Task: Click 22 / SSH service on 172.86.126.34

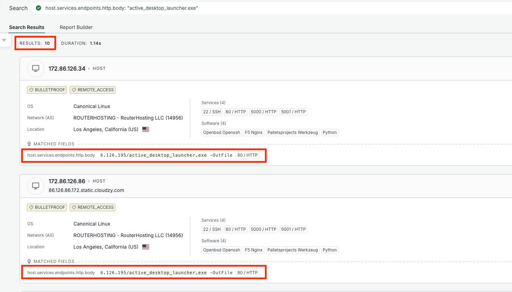Action: (x=212, y=112)
